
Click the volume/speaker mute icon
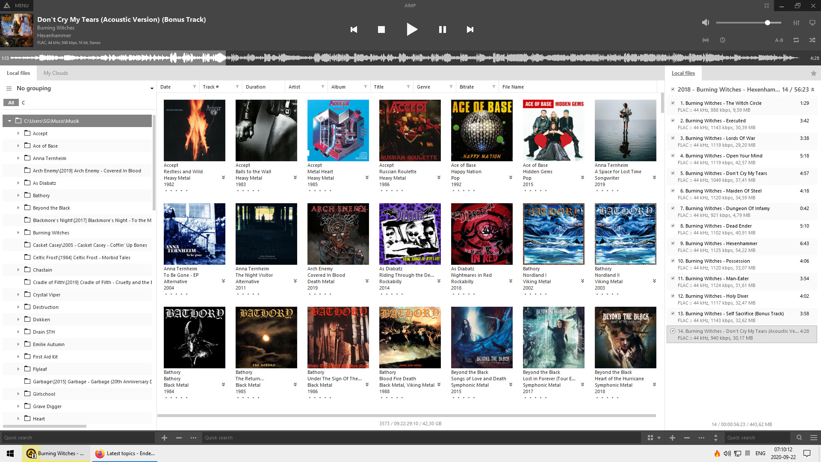[706, 22]
